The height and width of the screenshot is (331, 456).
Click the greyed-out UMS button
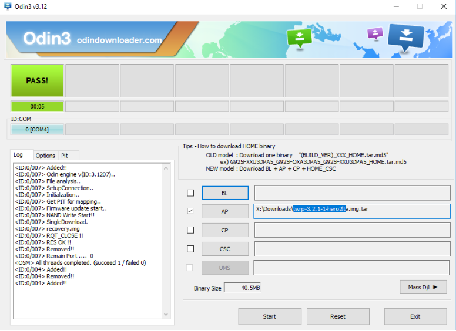[x=225, y=268]
